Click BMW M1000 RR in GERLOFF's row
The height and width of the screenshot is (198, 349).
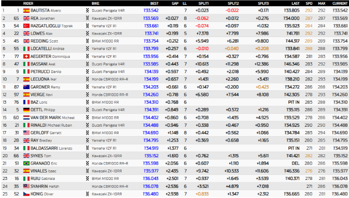[105, 132]
